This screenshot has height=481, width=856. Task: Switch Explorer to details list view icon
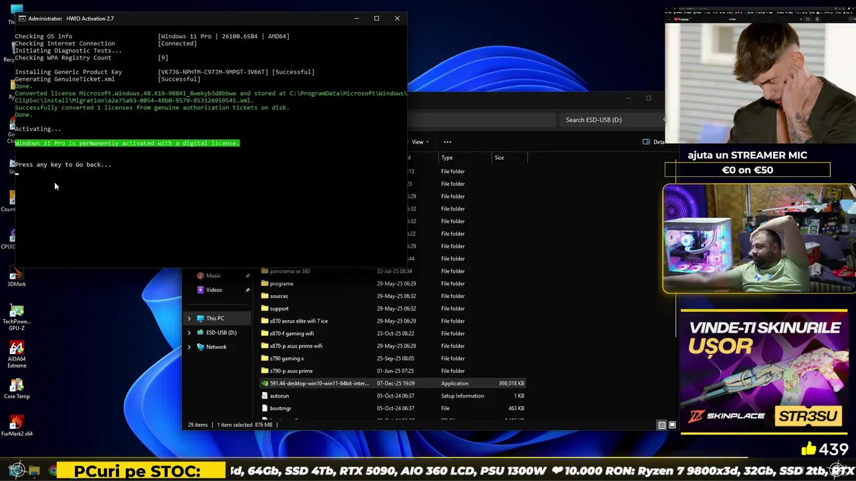coord(661,425)
